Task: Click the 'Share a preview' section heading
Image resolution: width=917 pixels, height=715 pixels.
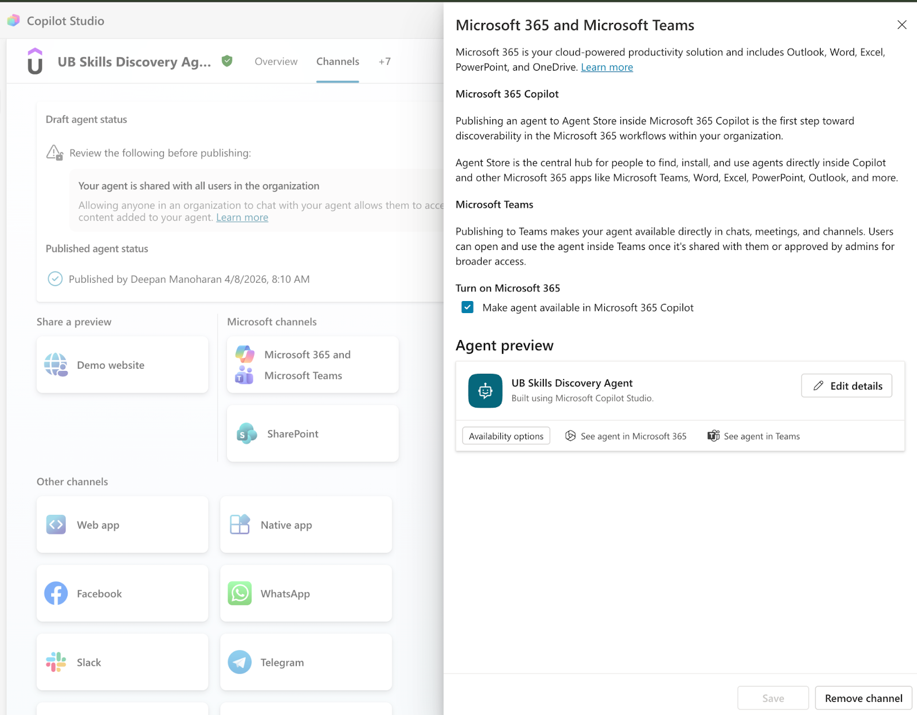Action: pos(74,322)
